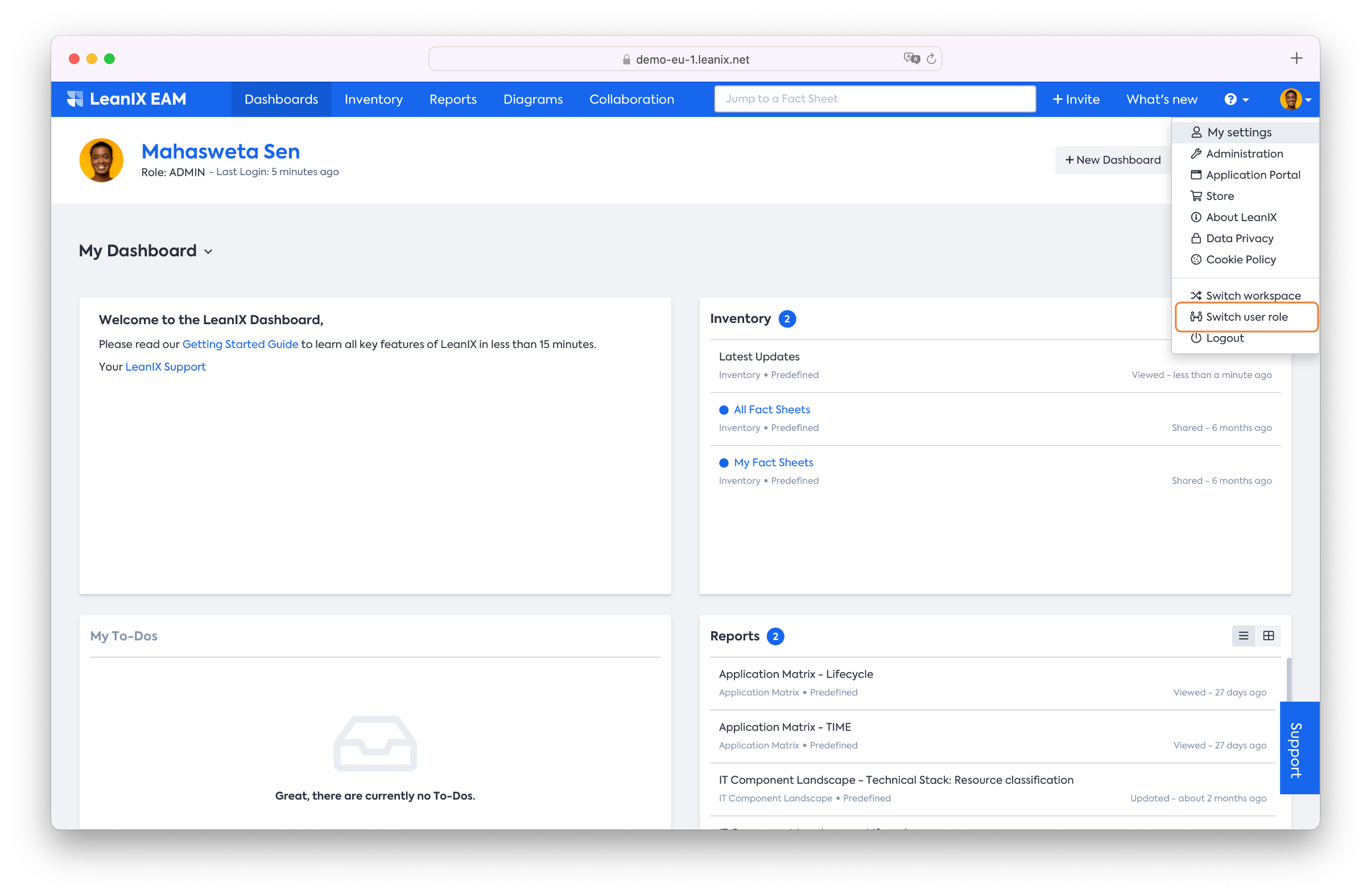Click the person icon beside My settings
Image resolution: width=1371 pixels, height=896 pixels.
coord(1196,132)
